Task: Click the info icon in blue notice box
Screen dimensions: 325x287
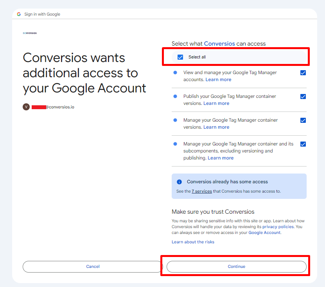Action: [x=179, y=182]
